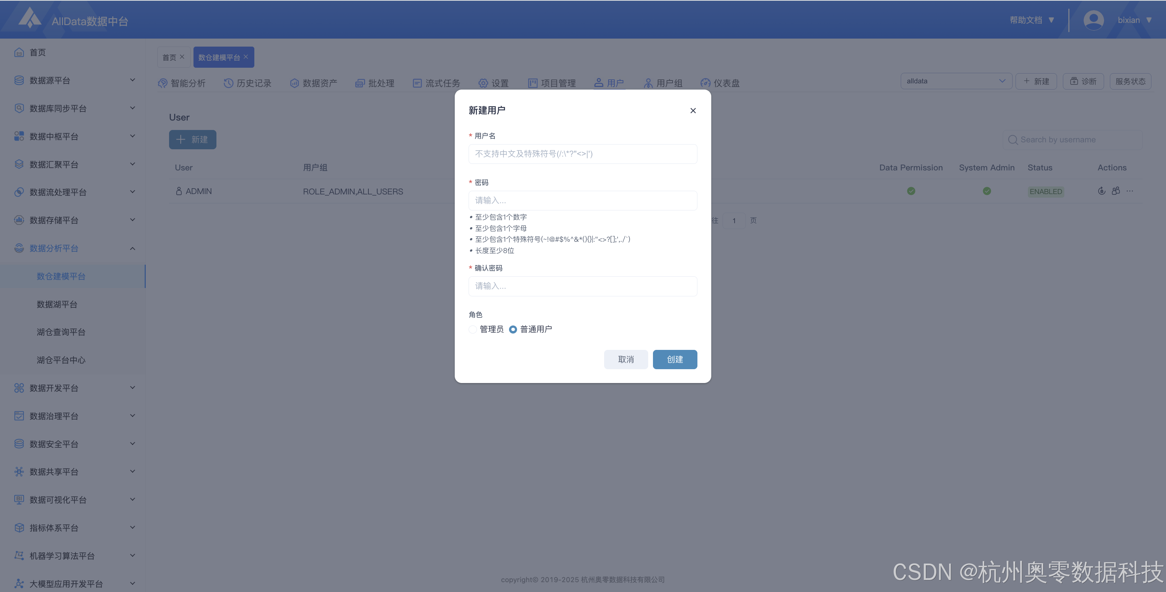The height and width of the screenshot is (592, 1166).
Task: Select the 普通用户 role radio button
Action: [513, 330]
